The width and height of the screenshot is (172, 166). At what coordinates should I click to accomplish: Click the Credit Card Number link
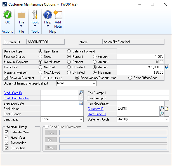(x=17, y=98)
